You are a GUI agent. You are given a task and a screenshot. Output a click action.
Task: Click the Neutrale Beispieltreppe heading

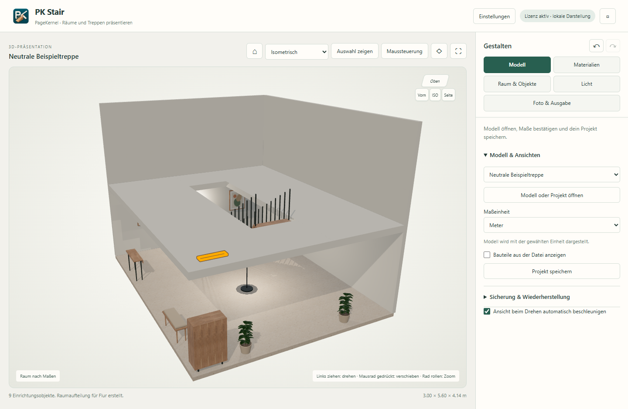(44, 57)
